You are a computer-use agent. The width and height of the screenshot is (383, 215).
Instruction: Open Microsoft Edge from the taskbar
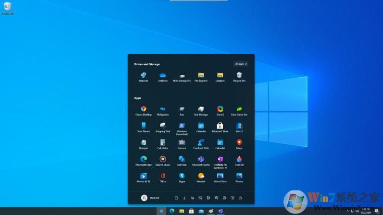click(172, 211)
